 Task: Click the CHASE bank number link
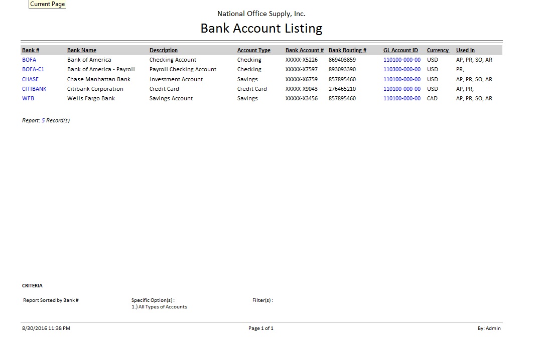[30, 79]
